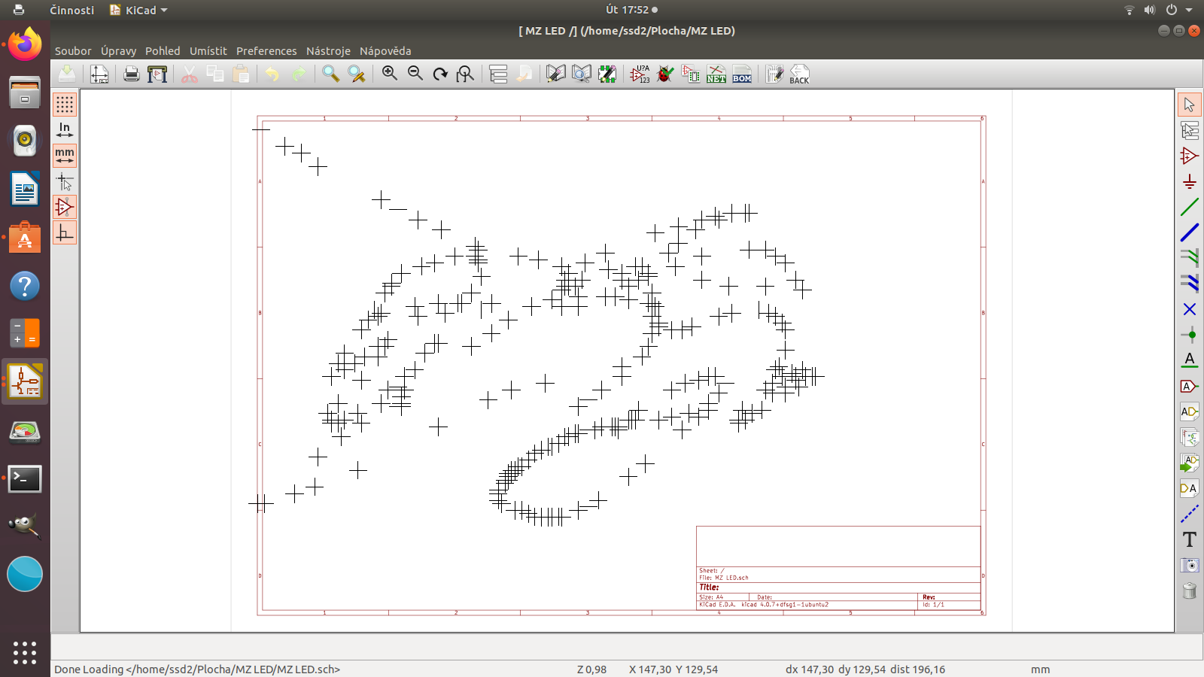Toggle the cursor shape

pyautogui.click(x=65, y=181)
